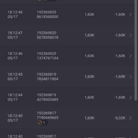Expand order 7834811904 details arrow

pos(130,77)
